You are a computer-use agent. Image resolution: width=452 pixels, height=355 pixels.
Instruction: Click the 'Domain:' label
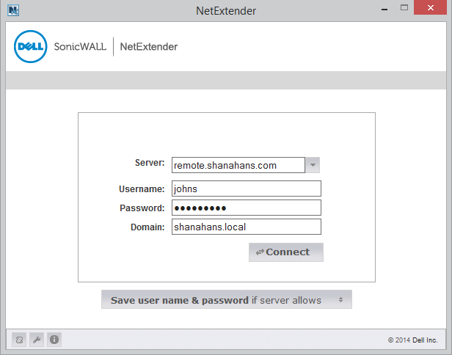pos(147,227)
